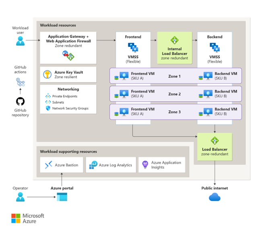This screenshot has width=266, height=233.
Task: Click the Subnets label
Action: pyautogui.click(x=58, y=102)
